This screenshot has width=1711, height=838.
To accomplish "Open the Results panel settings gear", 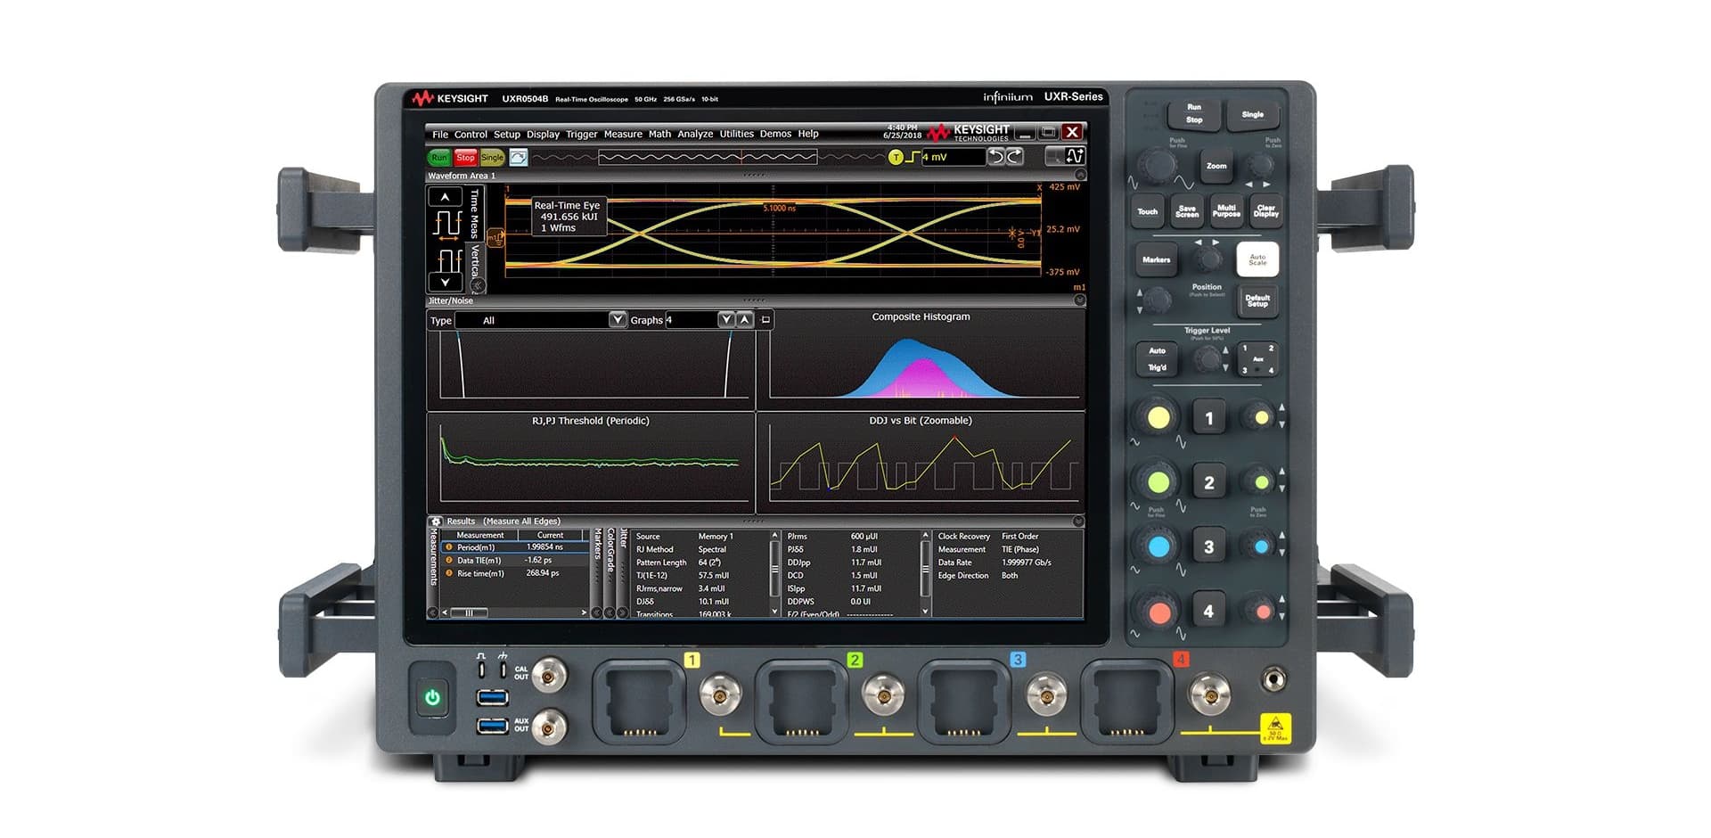I will [x=436, y=522].
